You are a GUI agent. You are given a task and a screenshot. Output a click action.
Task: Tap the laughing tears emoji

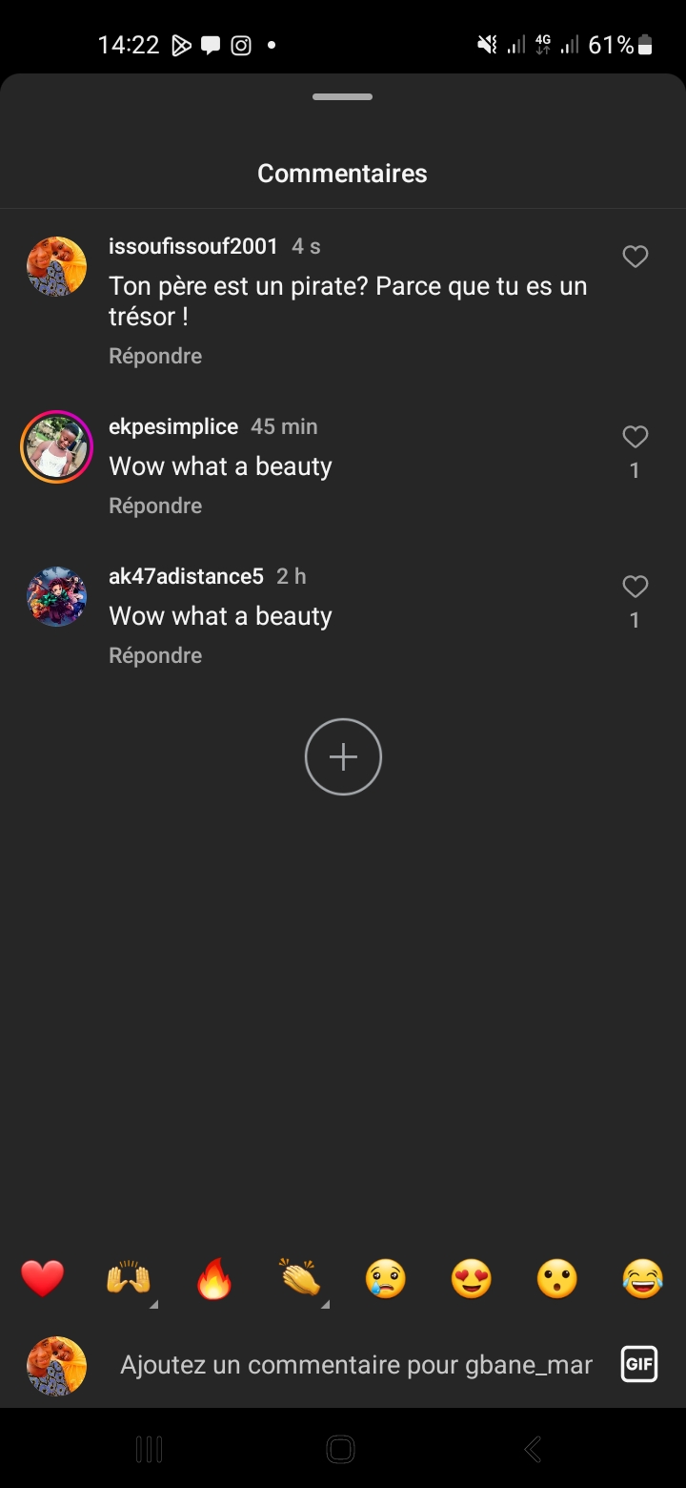pyautogui.click(x=643, y=1278)
